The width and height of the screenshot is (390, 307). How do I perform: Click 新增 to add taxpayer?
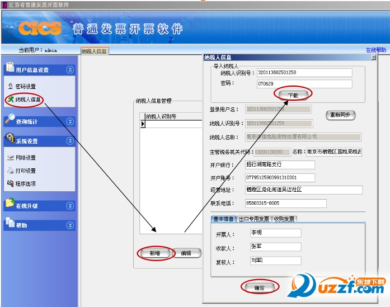pos(155,253)
